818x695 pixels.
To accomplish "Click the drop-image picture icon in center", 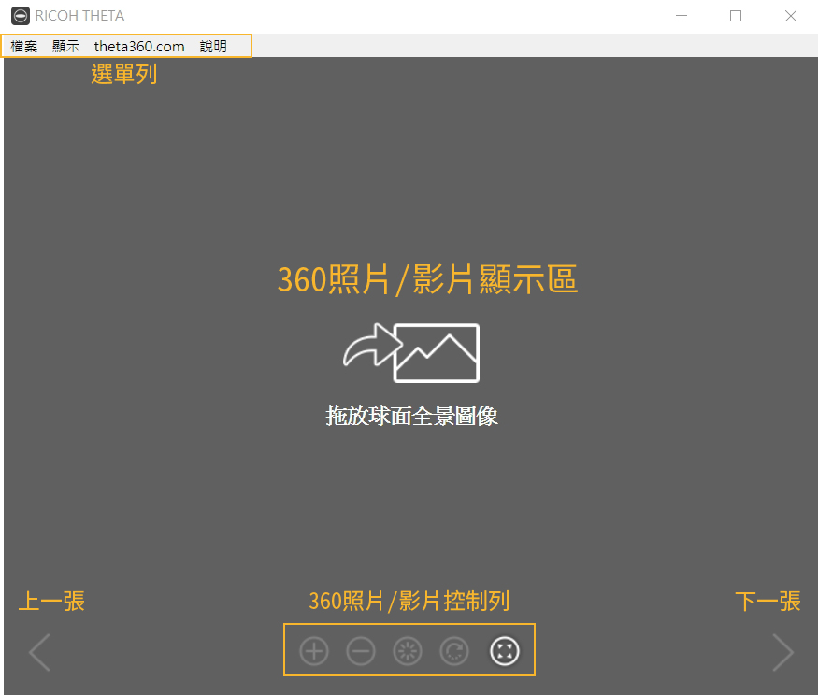I will 411,353.
